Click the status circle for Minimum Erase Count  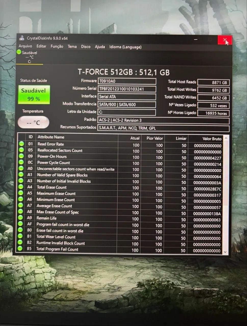(21, 199)
